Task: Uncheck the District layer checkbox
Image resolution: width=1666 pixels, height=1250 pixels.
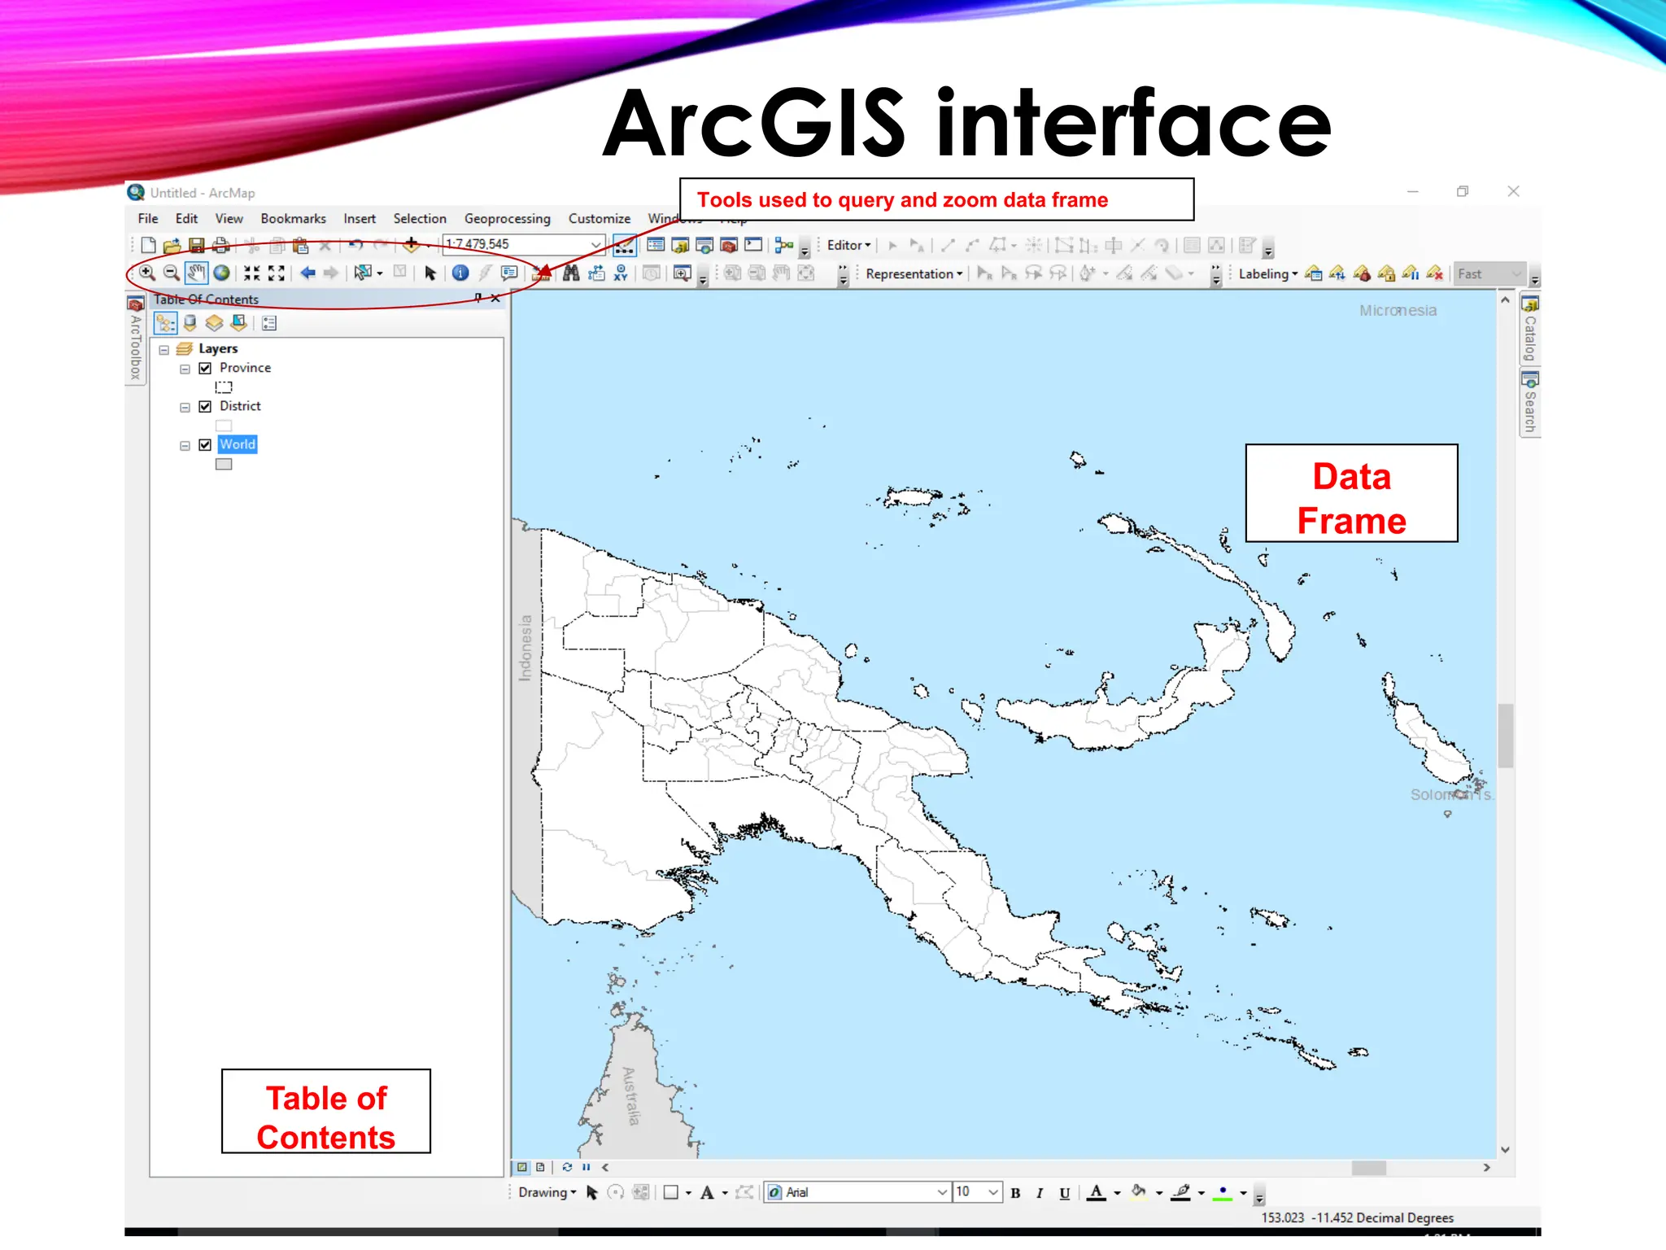Action: 205,406
